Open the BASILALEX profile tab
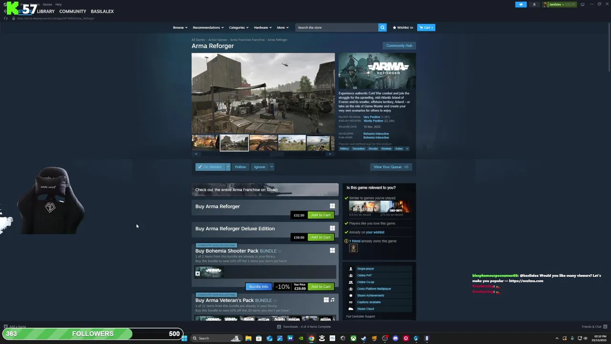Screen dimensions: 611x344 click(102, 11)
